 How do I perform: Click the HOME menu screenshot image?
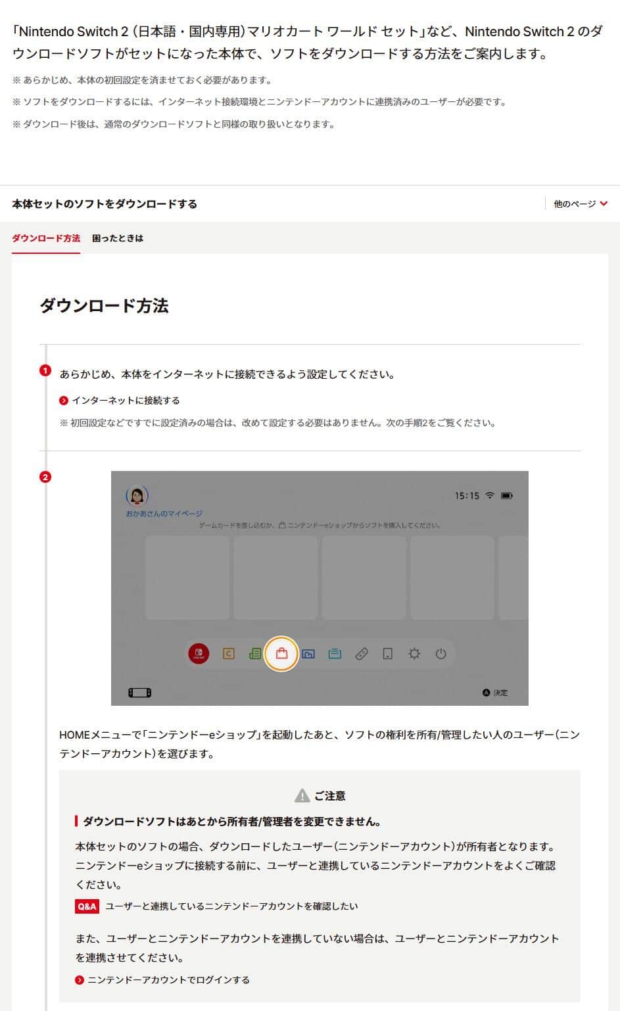[x=320, y=587]
